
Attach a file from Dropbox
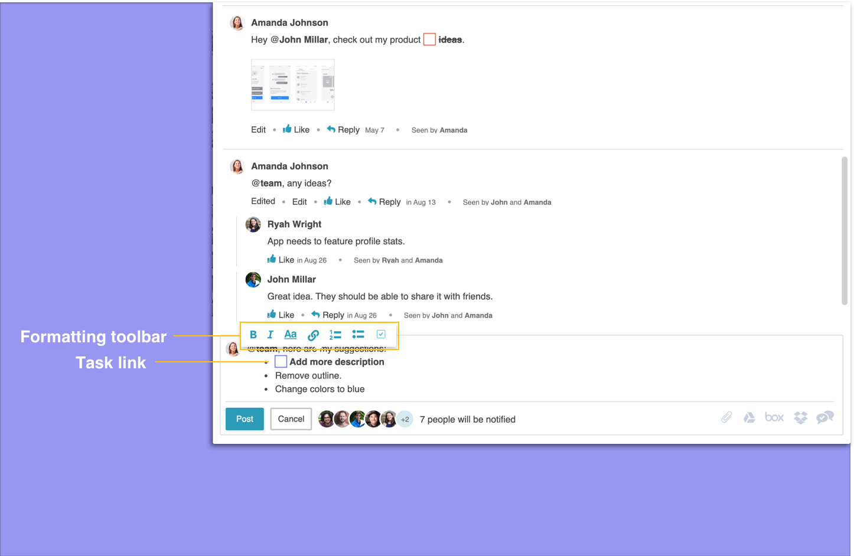pos(800,418)
